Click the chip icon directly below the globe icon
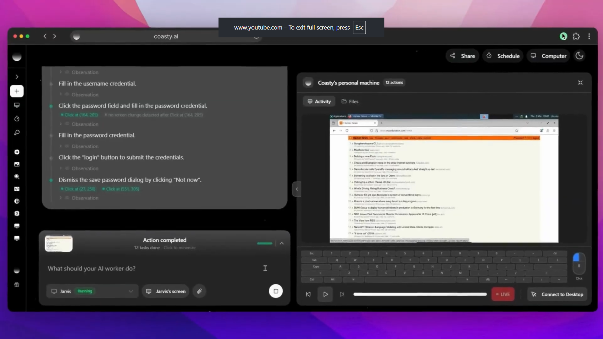The height and width of the screenshot is (339, 603). point(17,214)
